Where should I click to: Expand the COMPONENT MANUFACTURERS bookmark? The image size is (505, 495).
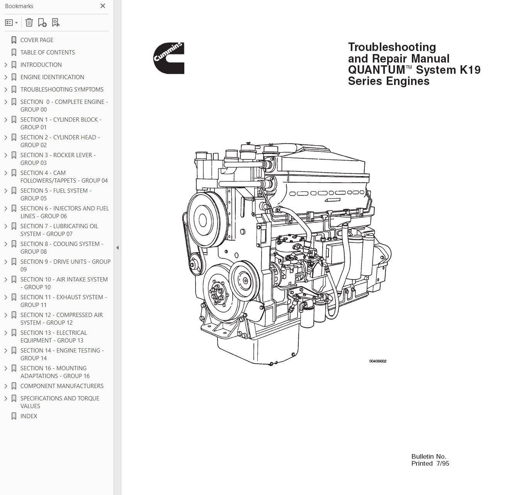pos(6,386)
